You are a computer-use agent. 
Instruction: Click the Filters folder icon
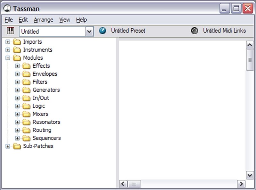[27, 82]
